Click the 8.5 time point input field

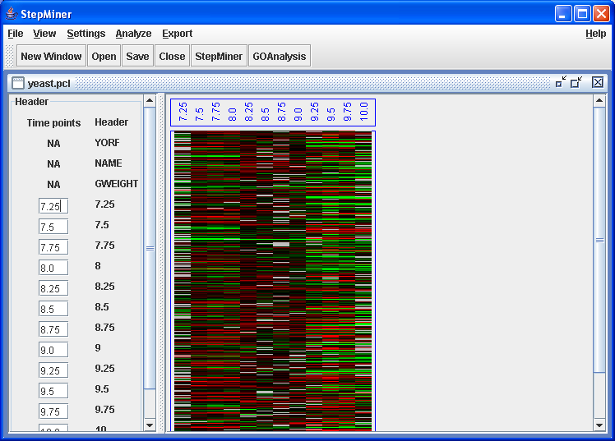pyautogui.click(x=53, y=309)
